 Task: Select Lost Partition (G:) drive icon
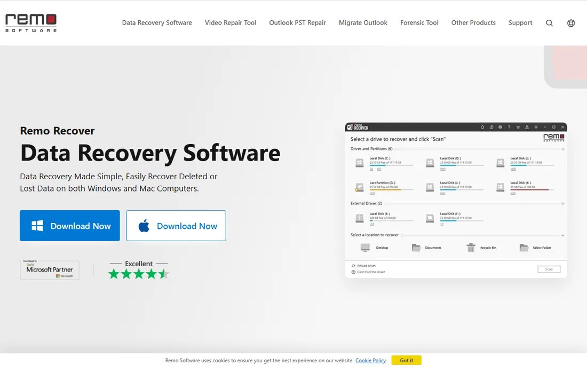click(x=359, y=187)
